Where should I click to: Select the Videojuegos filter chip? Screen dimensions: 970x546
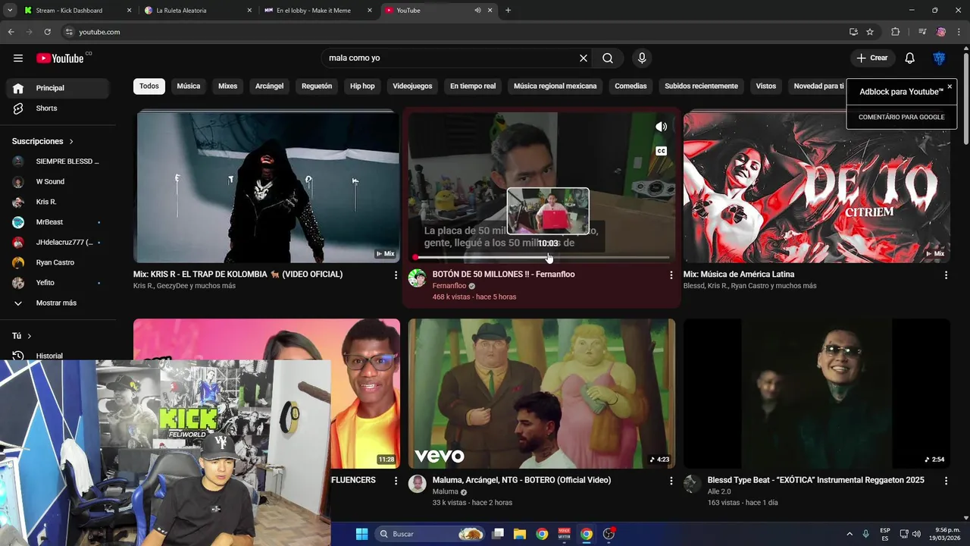pyautogui.click(x=412, y=86)
